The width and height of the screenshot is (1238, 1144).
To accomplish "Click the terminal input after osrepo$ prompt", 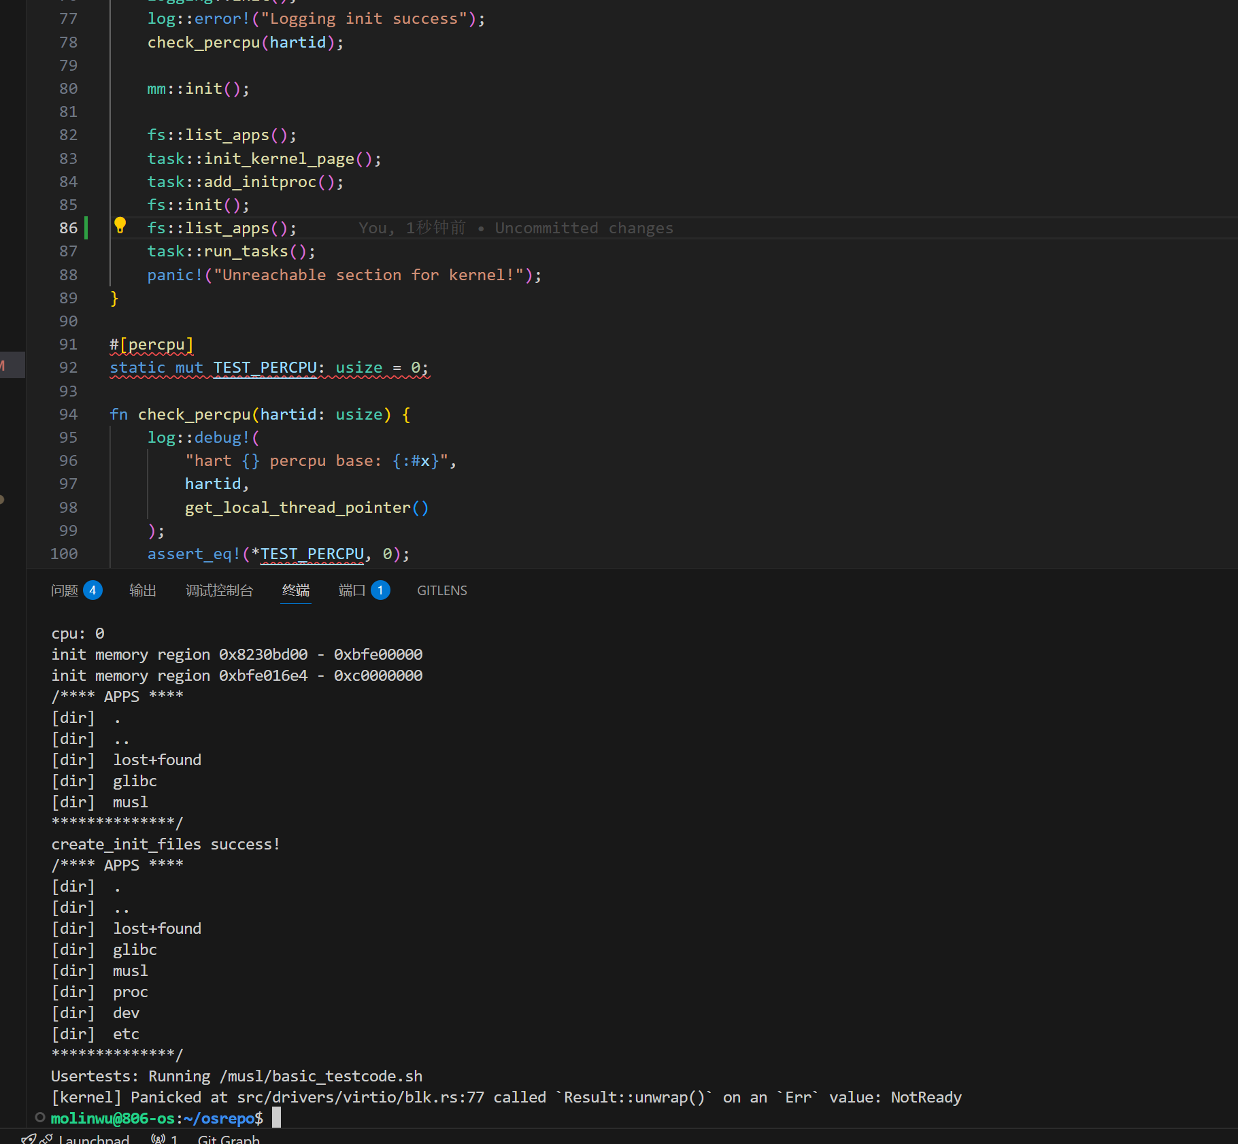I will 277,1117.
